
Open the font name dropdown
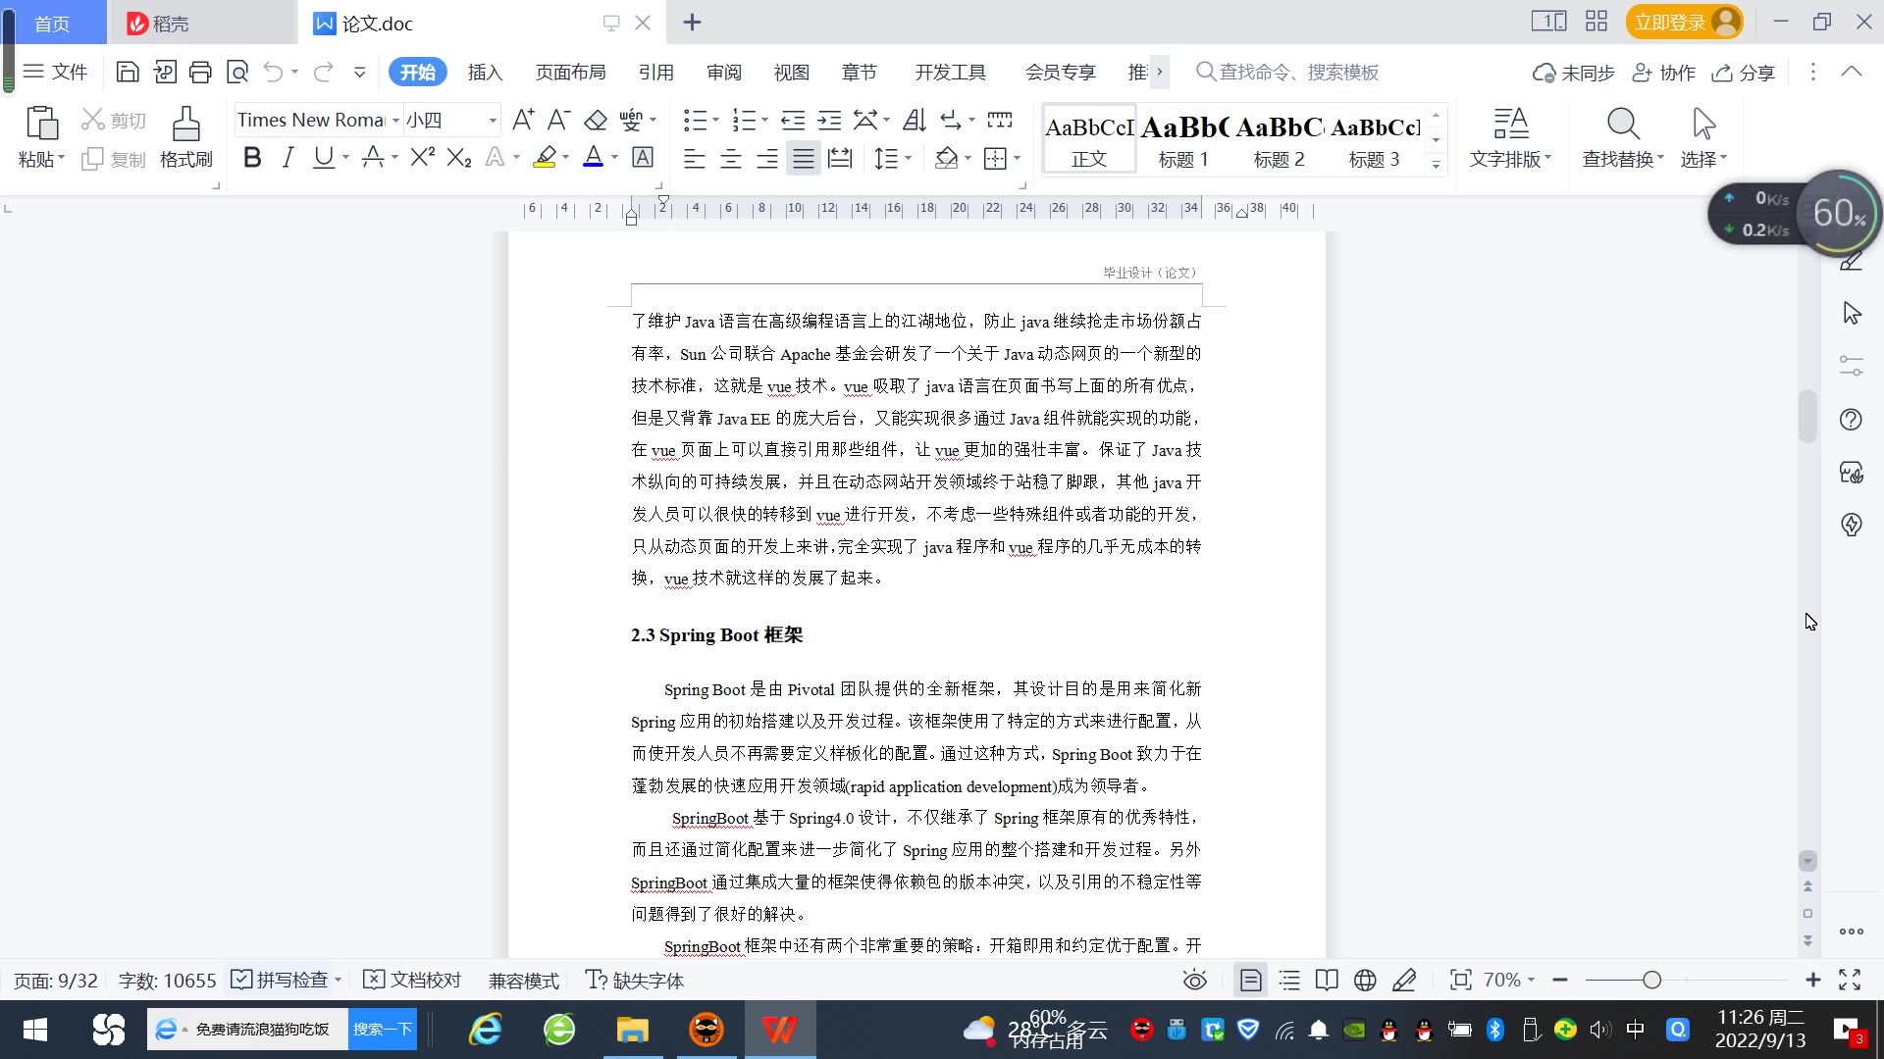[x=395, y=121]
